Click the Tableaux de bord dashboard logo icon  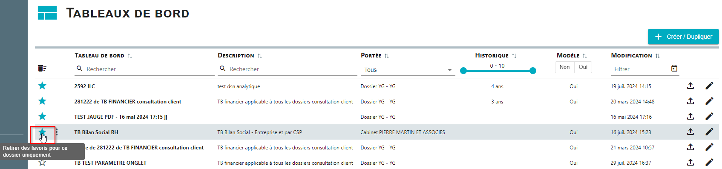coord(47,13)
